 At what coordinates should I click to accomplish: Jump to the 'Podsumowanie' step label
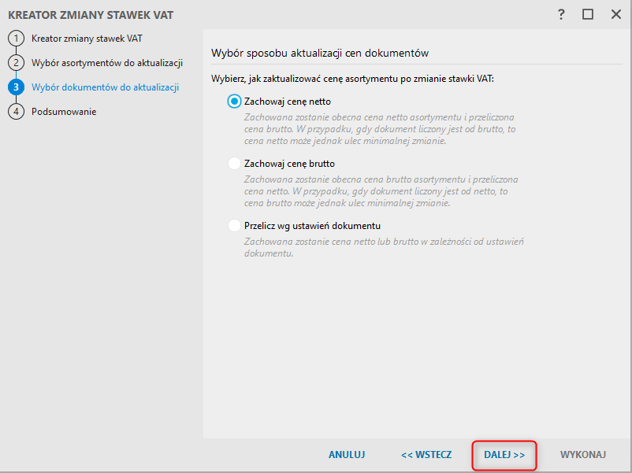tap(64, 111)
